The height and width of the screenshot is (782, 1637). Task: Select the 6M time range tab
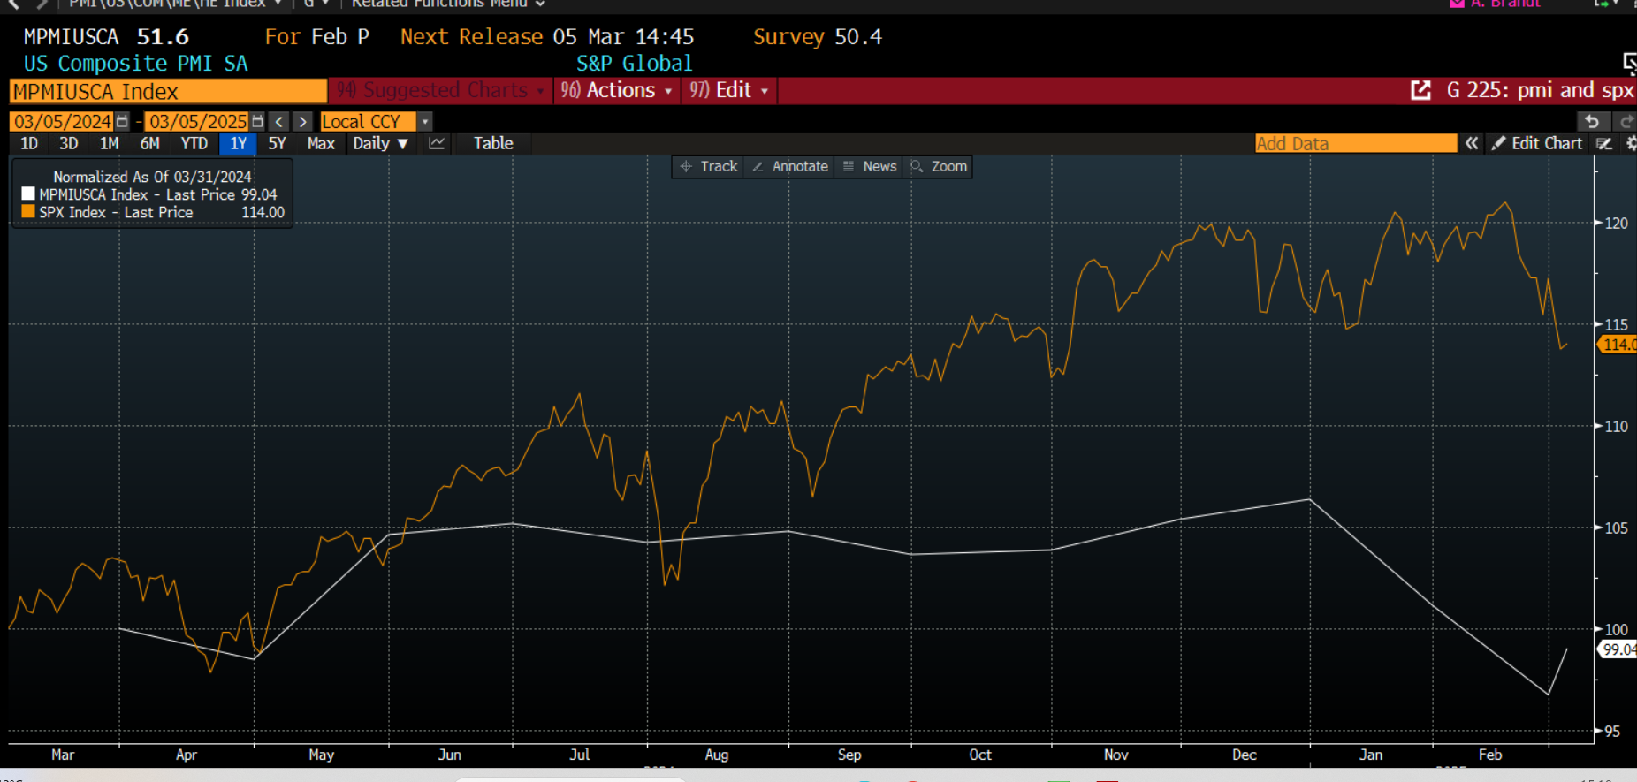[149, 143]
